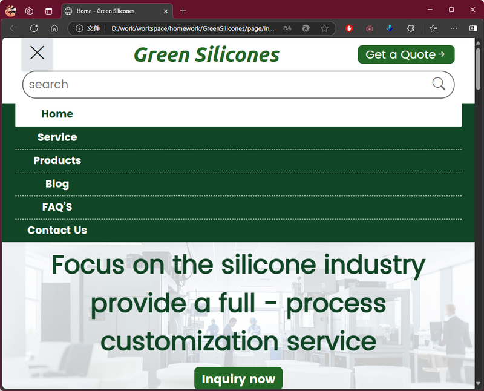Add this page to favorites with the star icon
Screen dimensions: 484x391
click(x=324, y=28)
